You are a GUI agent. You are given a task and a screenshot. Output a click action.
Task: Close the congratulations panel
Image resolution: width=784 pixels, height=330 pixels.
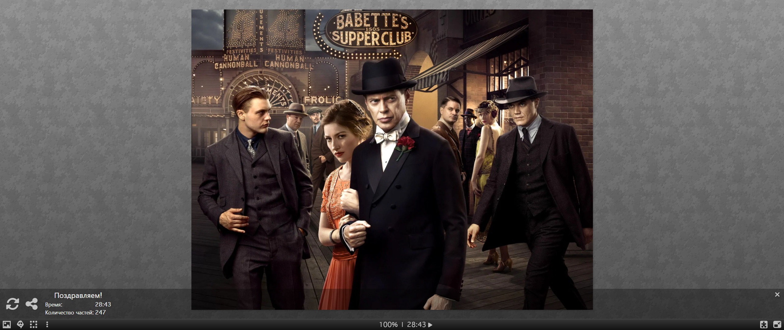777,295
